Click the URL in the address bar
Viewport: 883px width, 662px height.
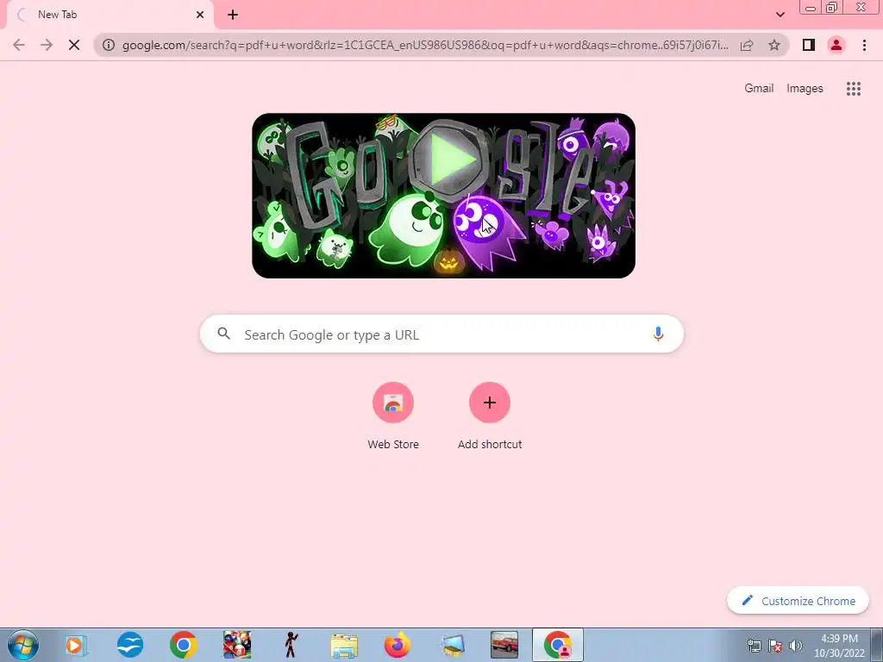point(425,45)
